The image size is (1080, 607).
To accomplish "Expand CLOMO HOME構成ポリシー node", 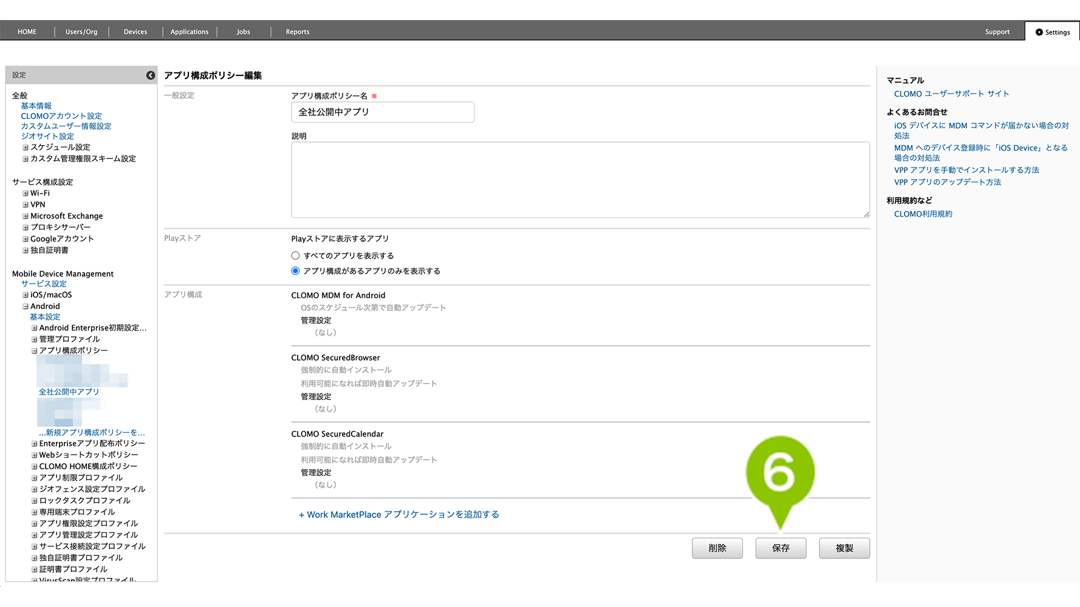I will tap(35, 467).
